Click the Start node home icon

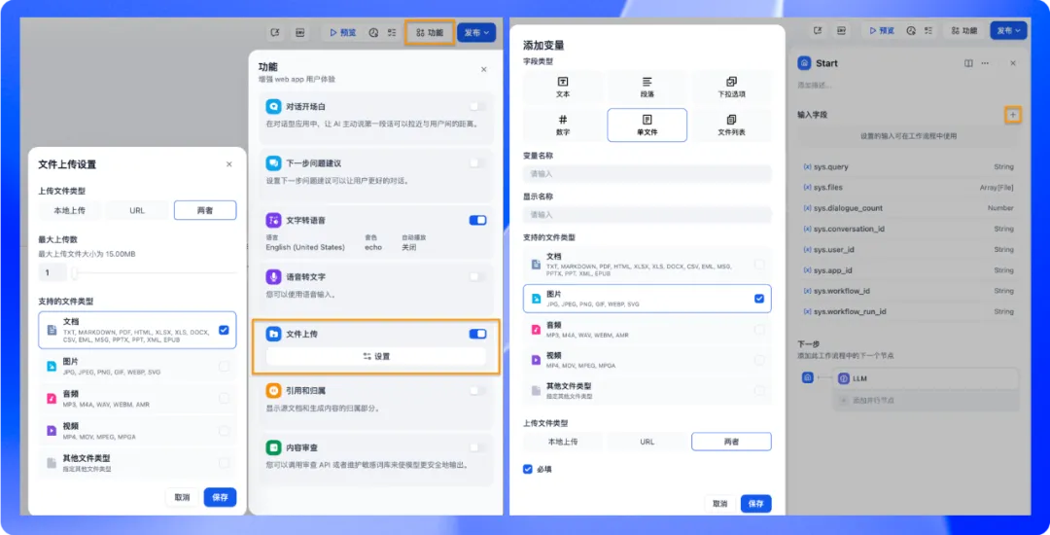click(804, 63)
